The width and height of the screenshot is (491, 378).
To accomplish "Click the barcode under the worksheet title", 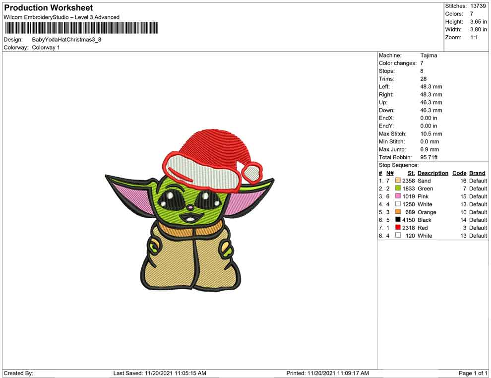I will (x=81, y=28).
